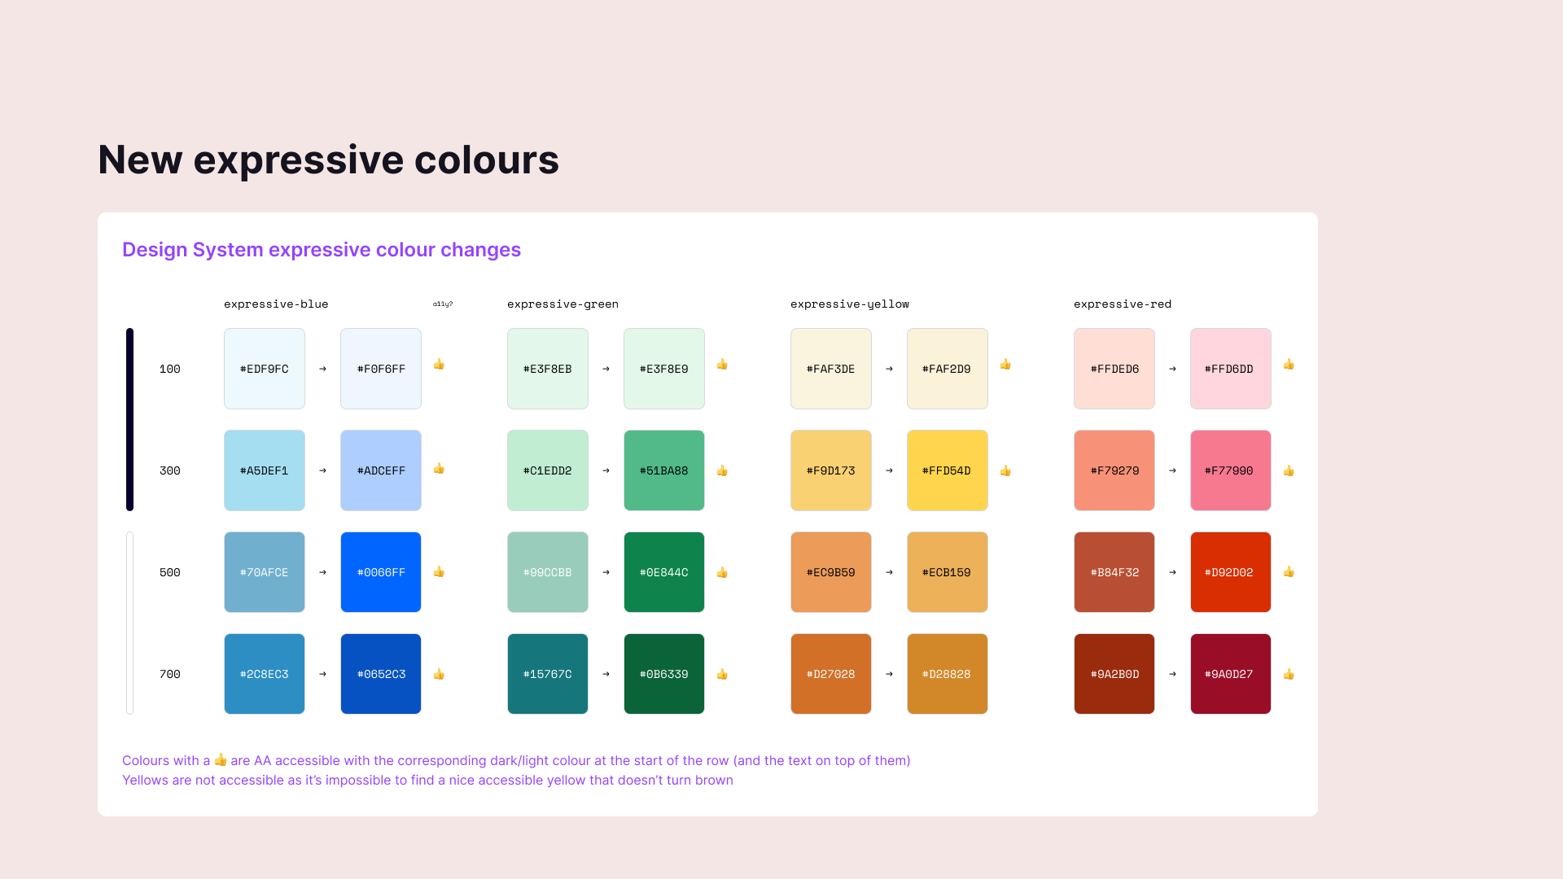Image resolution: width=1563 pixels, height=879 pixels.
Task: Click the arrow between #EDF9FC and #F0F6FF
Action: click(322, 369)
